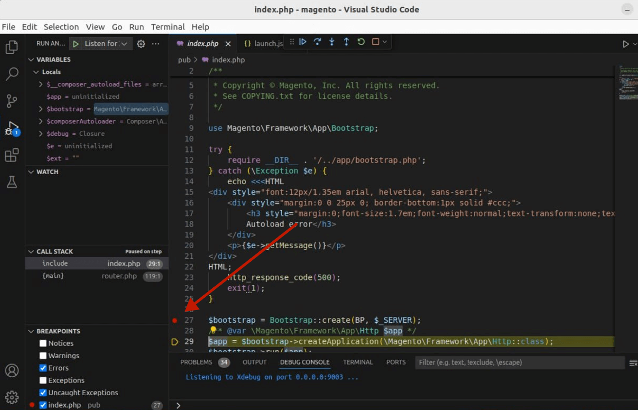The width and height of the screenshot is (638, 410).
Task: Open the Testing flask view
Action: click(12, 182)
